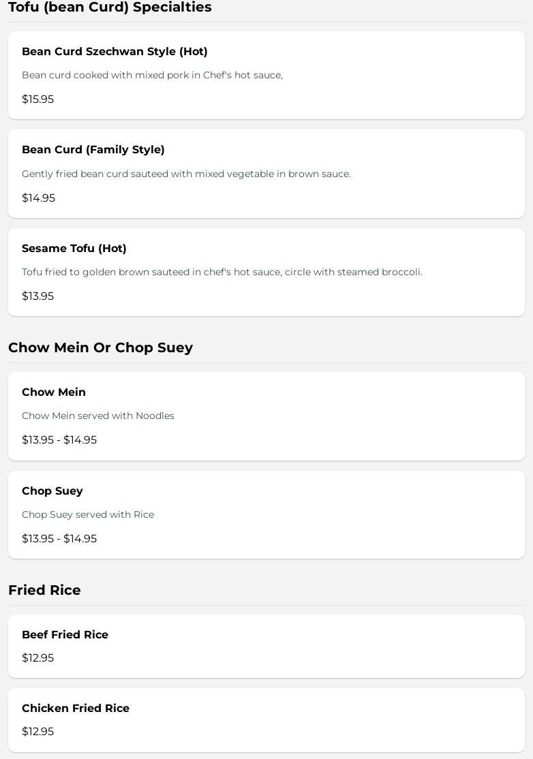
Task: Click Chow Mein price range $13.95 - $14.95
Action: 59,440
